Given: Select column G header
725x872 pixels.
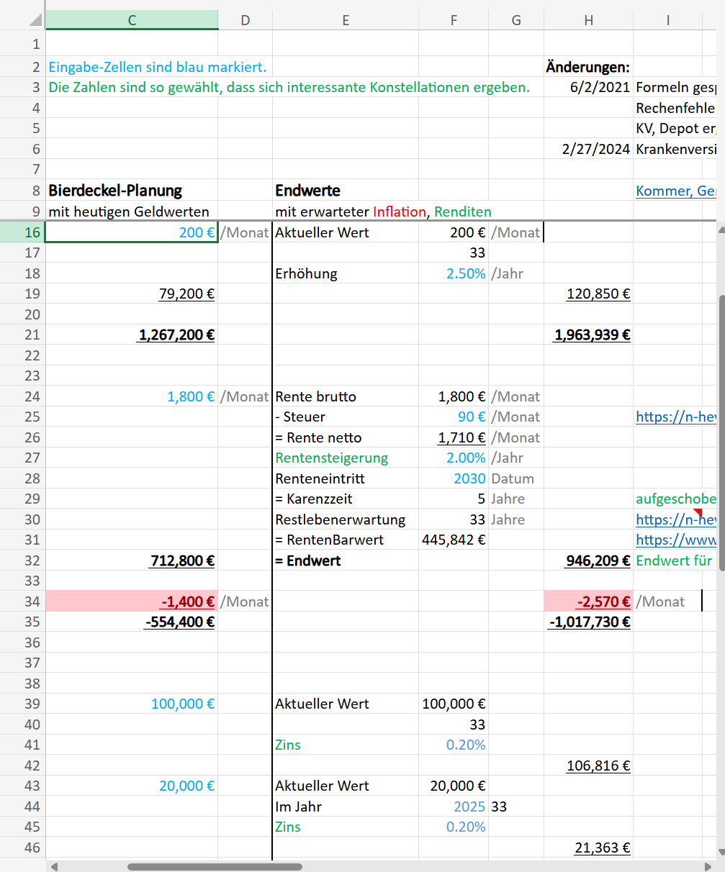Looking at the screenshot, I should click(x=516, y=20).
